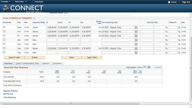Screen dimensions: 192x108
Task: Switch to the Exceptions tab
Action: (57, 63)
